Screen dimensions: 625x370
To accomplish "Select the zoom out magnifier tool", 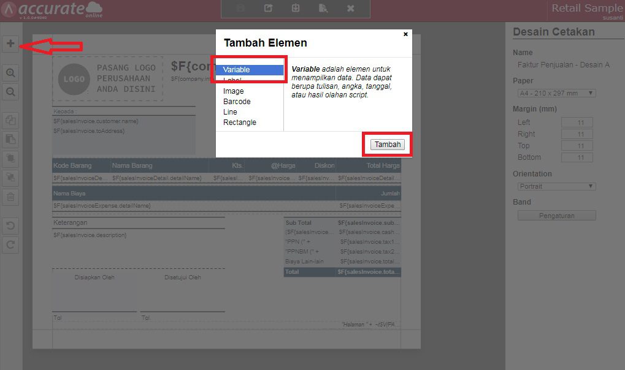I will [x=10, y=92].
